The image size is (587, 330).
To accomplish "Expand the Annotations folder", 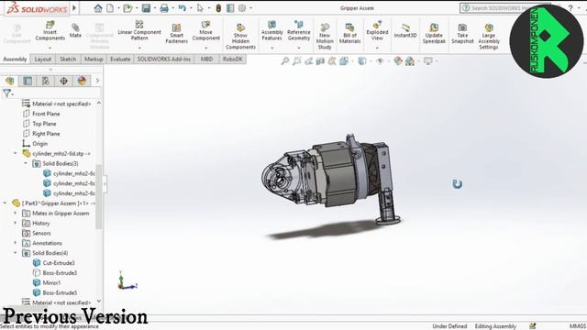I will (x=16, y=243).
